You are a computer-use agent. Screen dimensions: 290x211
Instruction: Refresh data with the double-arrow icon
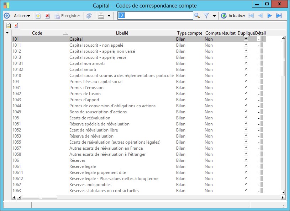pos(89,16)
